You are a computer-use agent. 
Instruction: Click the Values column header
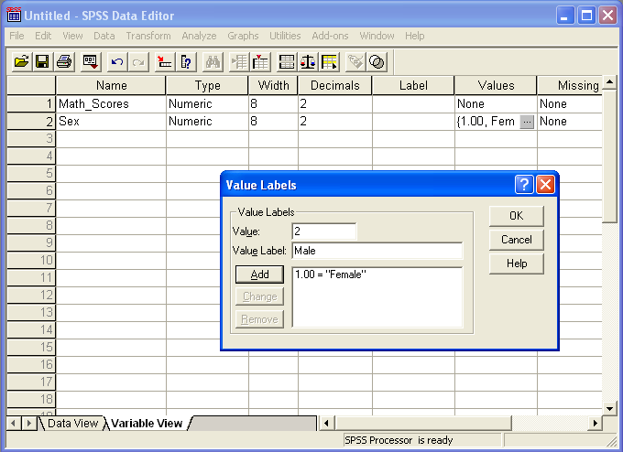[x=496, y=85]
